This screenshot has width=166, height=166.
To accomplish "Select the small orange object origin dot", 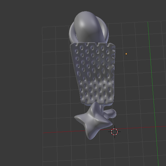I will [x=126, y=54].
